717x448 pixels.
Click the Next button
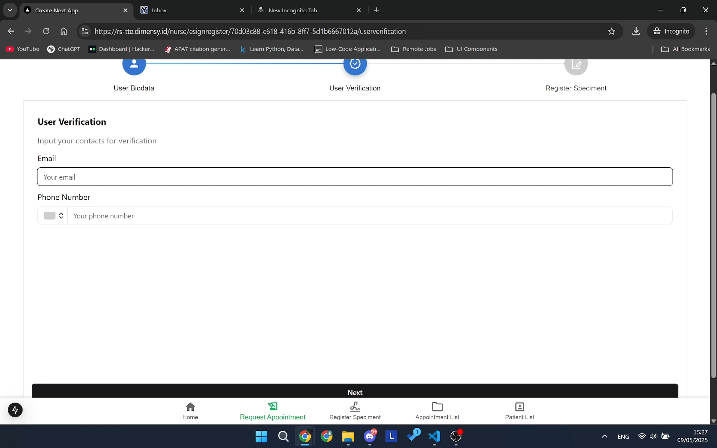355,392
